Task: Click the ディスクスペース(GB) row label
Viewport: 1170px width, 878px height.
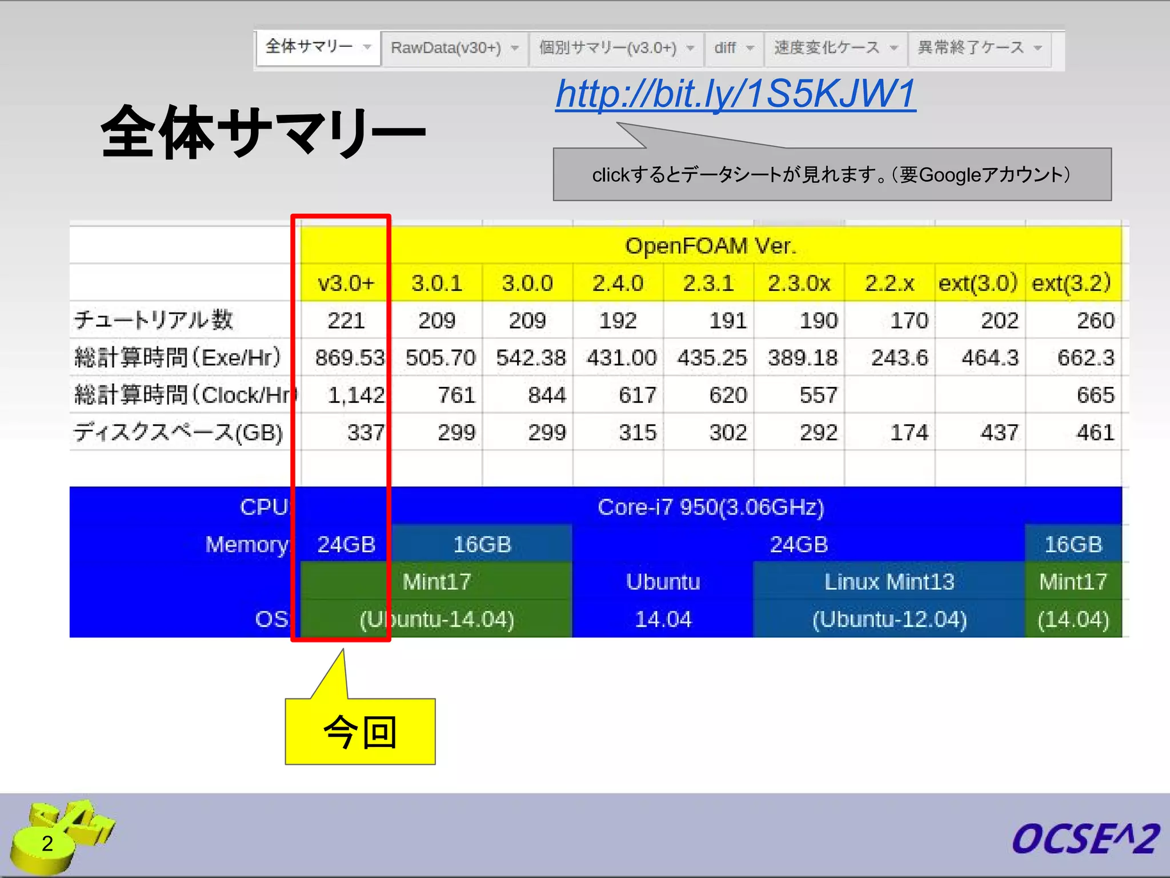Action: coord(178,433)
